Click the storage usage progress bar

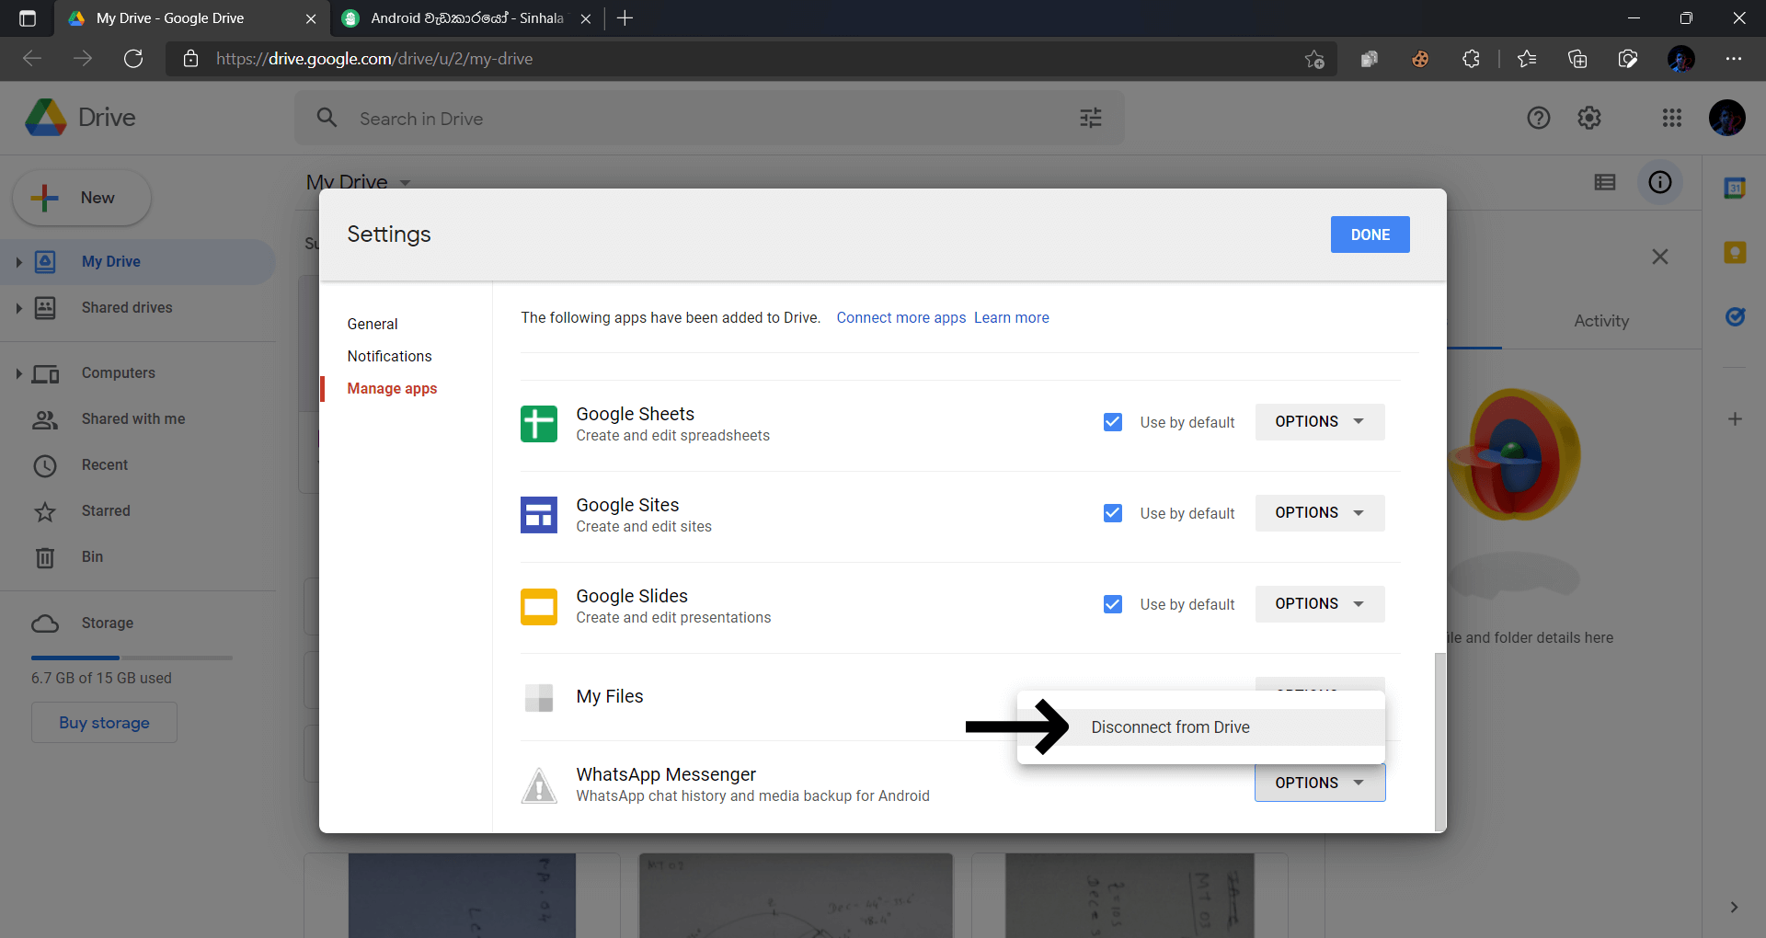[x=132, y=658]
